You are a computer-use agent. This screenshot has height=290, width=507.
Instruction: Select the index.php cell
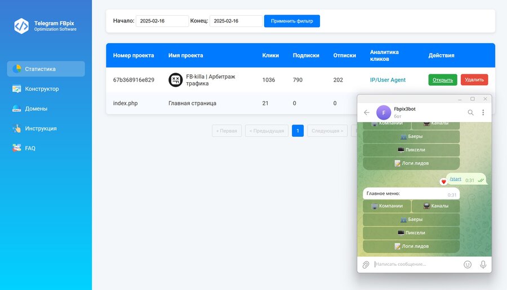click(x=125, y=103)
